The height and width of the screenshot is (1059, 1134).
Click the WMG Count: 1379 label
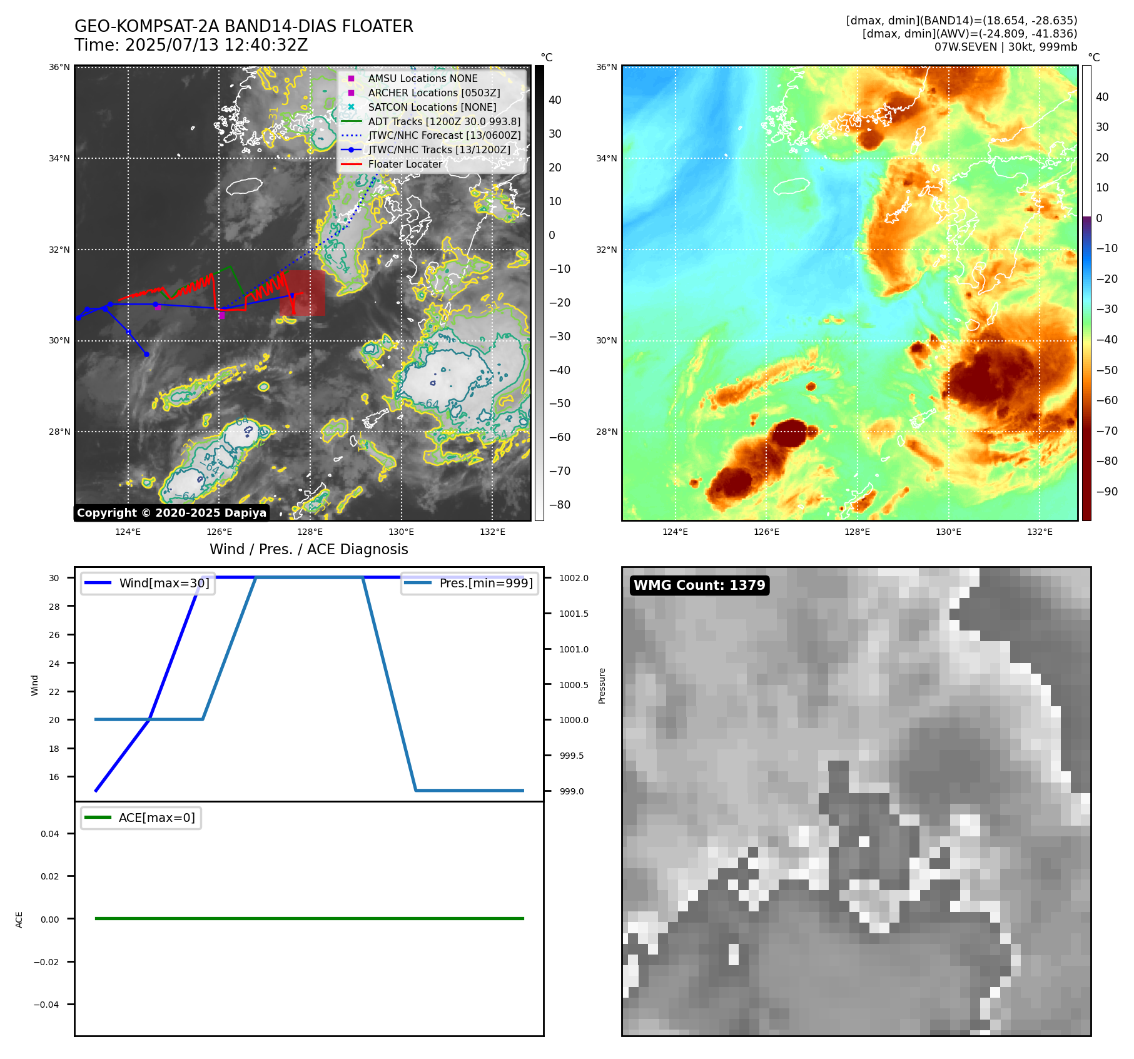(x=699, y=585)
